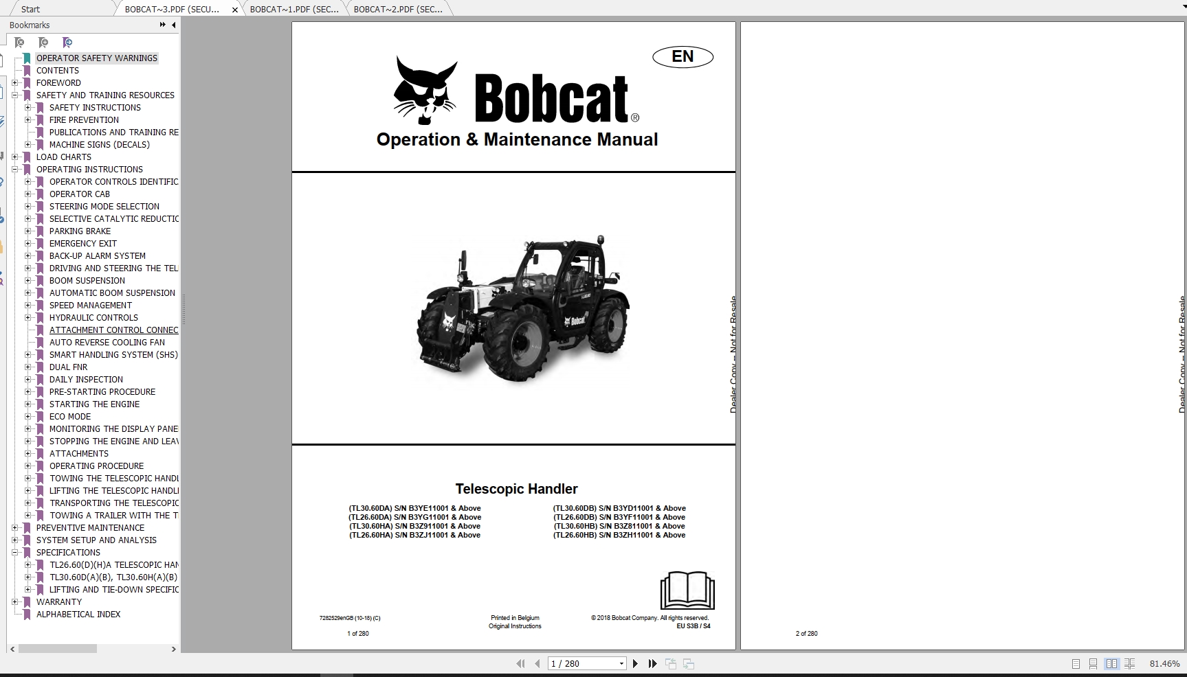
Task: Select the CONTENTS bookmark entry
Action: pyautogui.click(x=58, y=70)
